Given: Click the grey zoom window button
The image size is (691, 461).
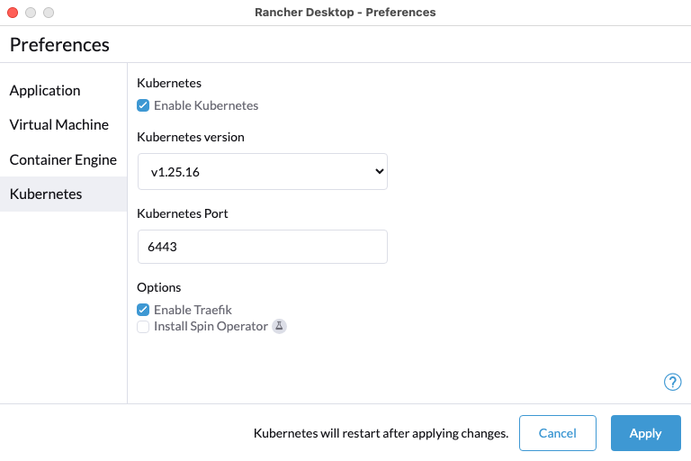Looking at the screenshot, I should (49, 13).
